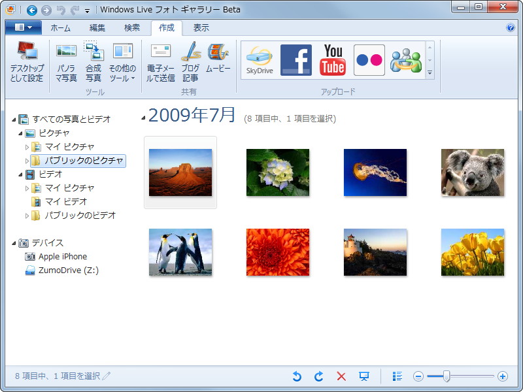523x392 pixels.
Task: Select the desert butte thumbnail
Action: click(x=180, y=172)
